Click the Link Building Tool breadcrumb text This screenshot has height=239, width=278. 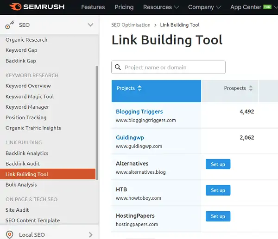[180, 25]
